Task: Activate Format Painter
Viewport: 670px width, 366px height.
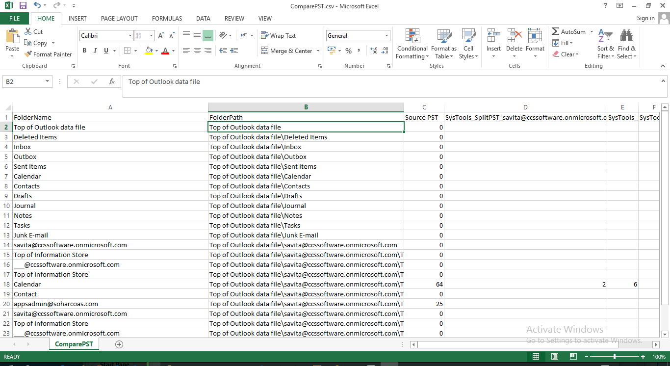Action: [48, 54]
